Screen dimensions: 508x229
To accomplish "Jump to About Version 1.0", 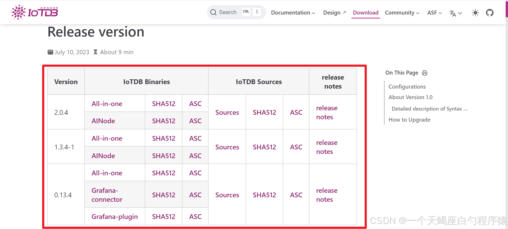I will [410, 97].
